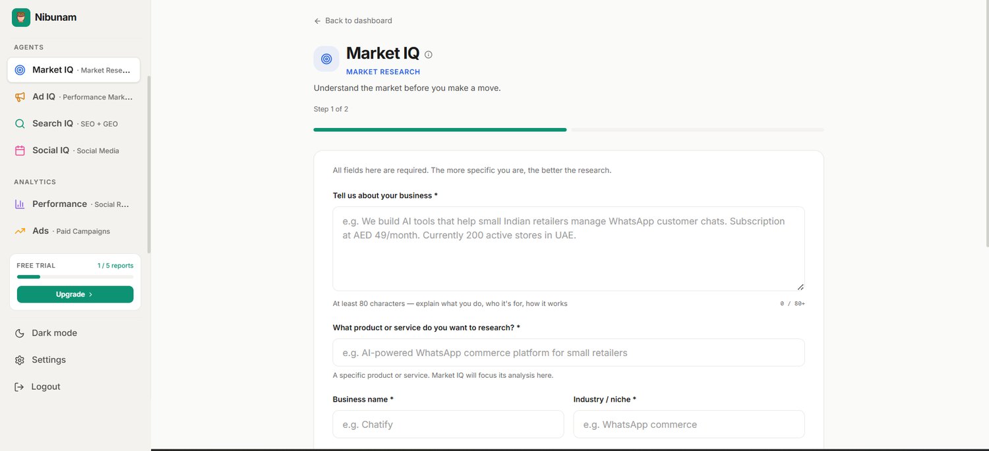
Task: Click the 'All fields here are required' note
Action: click(x=472, y=170)
